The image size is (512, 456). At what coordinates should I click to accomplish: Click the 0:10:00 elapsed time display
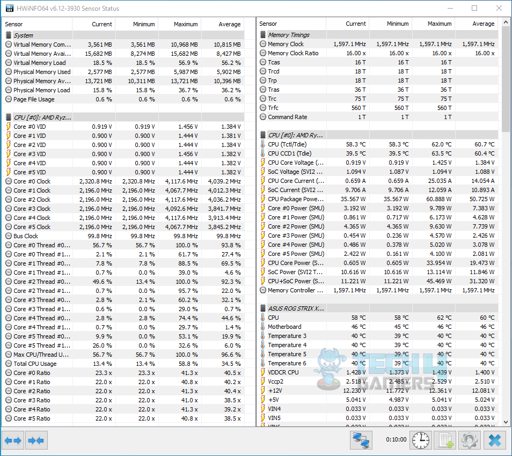tap(396, 440)
